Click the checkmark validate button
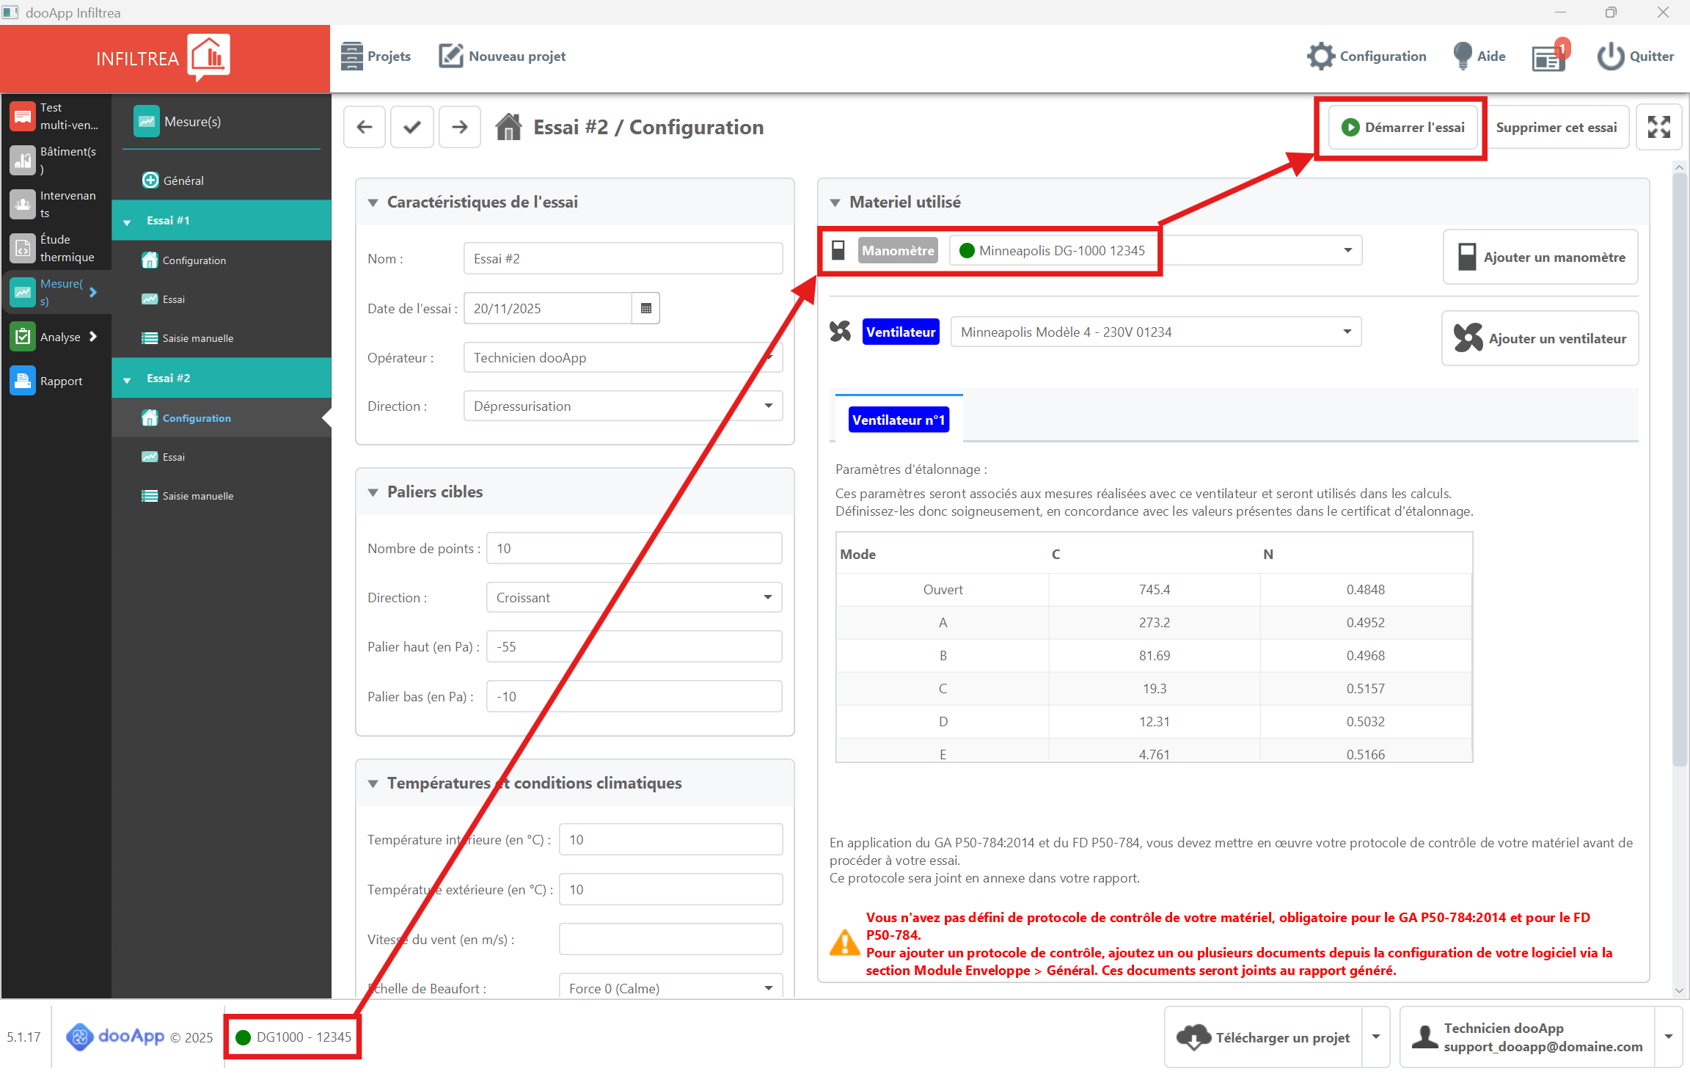Screen dimensions: 1690x1074 click(x=412, y=127)
